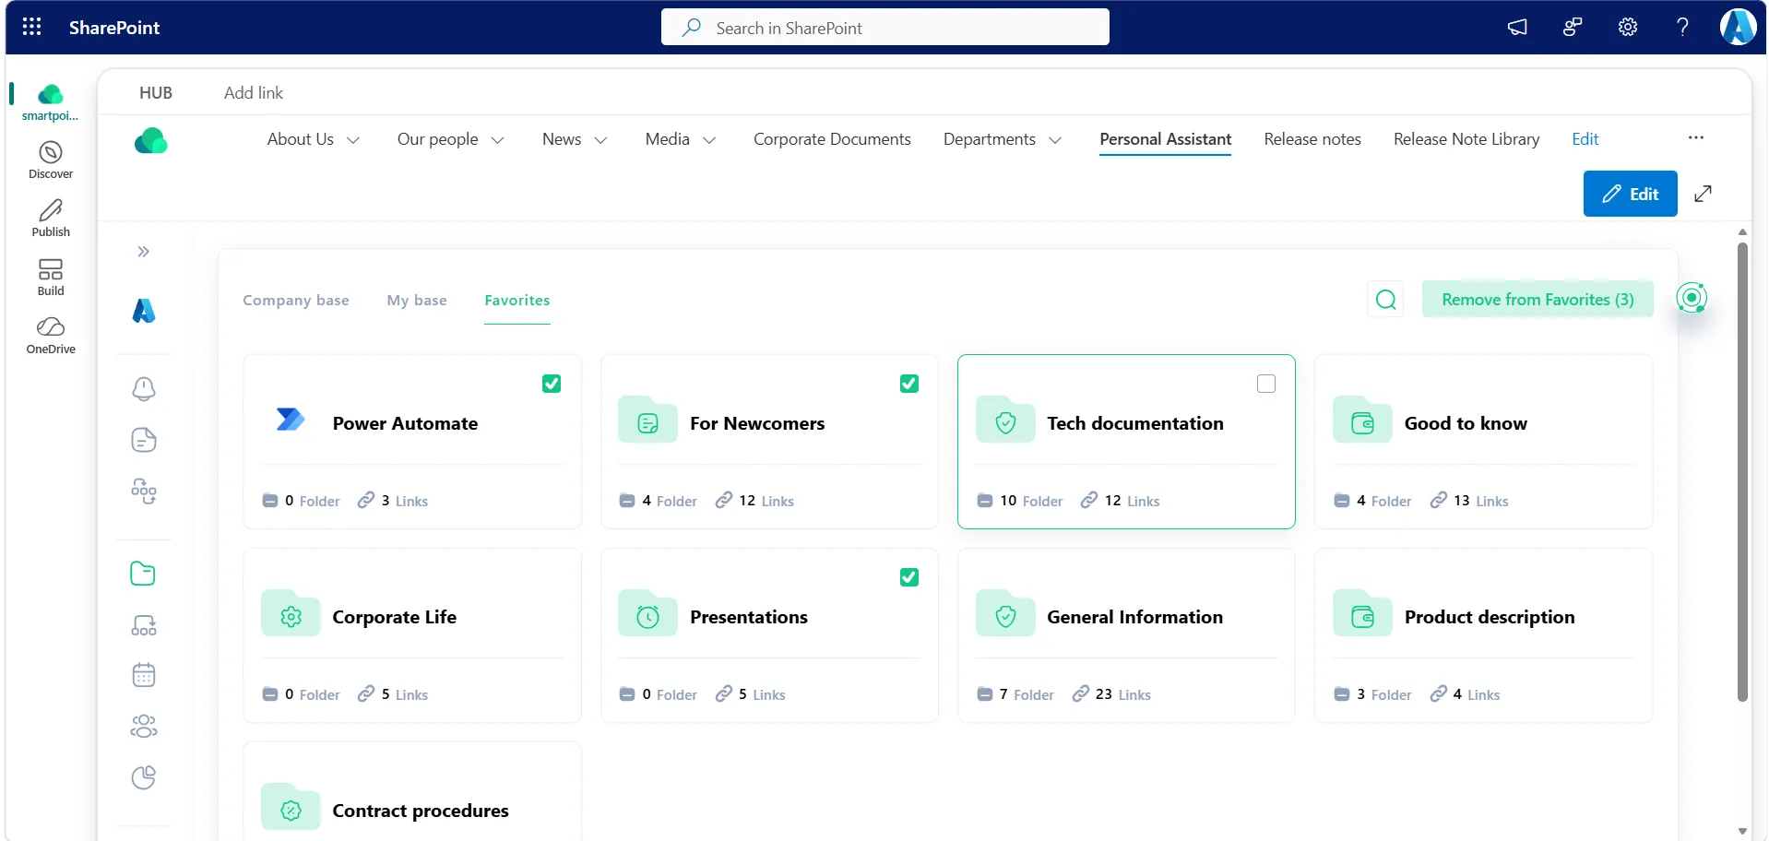Expand the Departments menu chevron
This screenshot has width=1769, height=841.
pyautogui.click(x=1056, y=140)
